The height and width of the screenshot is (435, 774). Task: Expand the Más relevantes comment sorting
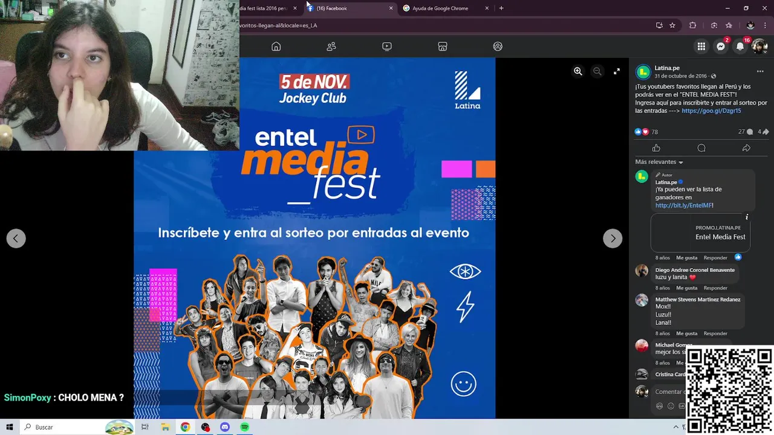659,162
